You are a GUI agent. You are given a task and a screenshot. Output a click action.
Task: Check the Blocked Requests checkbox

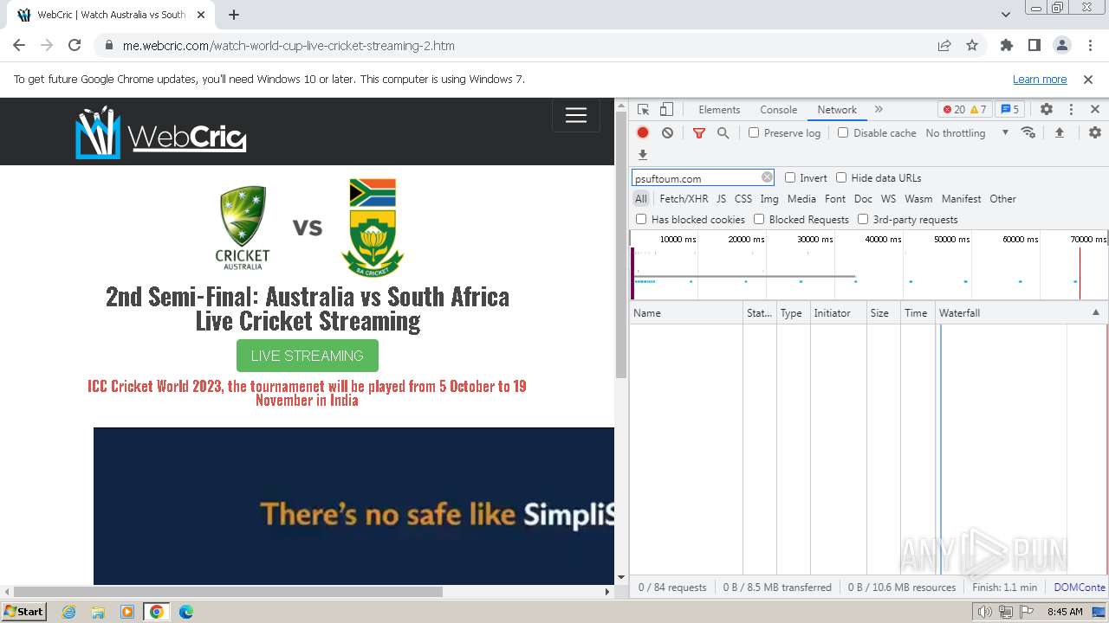pos(759,220)
